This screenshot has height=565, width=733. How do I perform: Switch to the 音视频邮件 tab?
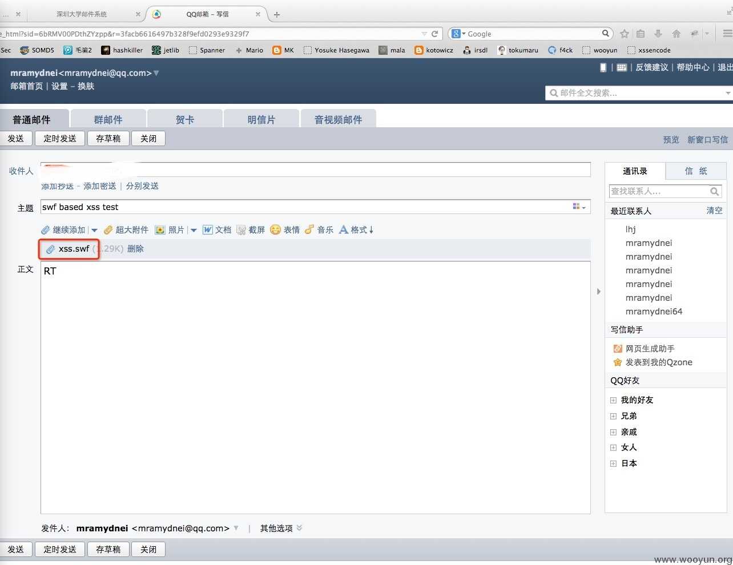(x=338, y=119)
